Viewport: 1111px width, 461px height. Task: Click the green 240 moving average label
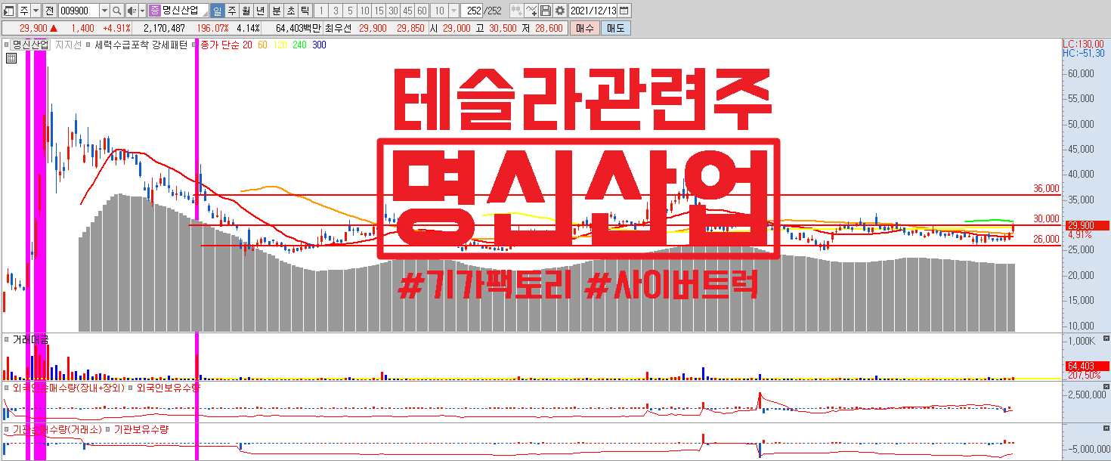[299, 45]
